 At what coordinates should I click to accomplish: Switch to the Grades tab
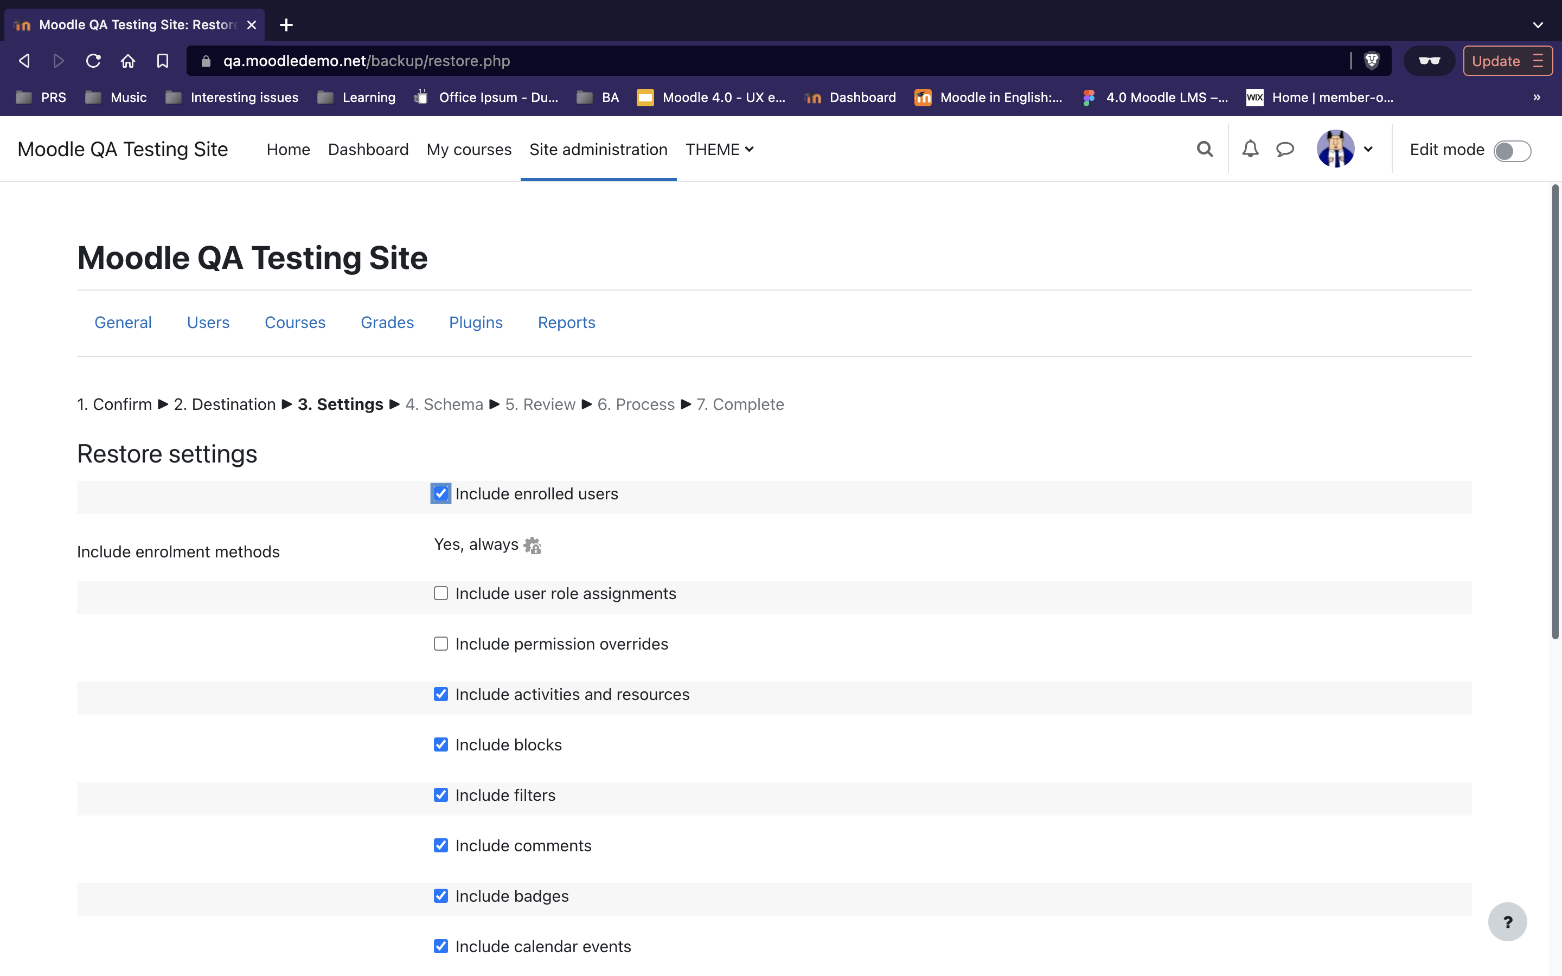[x=387, y=322]
